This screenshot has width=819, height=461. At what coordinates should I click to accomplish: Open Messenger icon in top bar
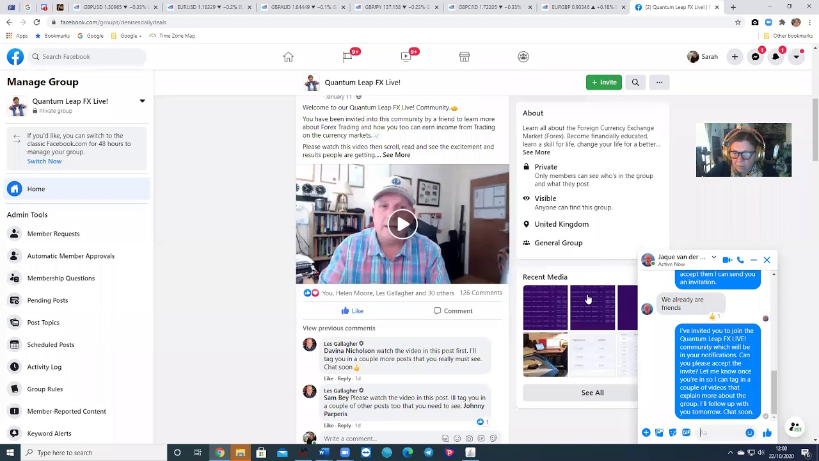click(755, 56)
